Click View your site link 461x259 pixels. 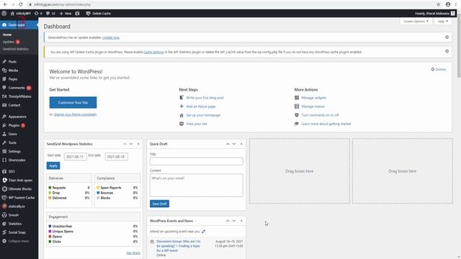(197, 124)
